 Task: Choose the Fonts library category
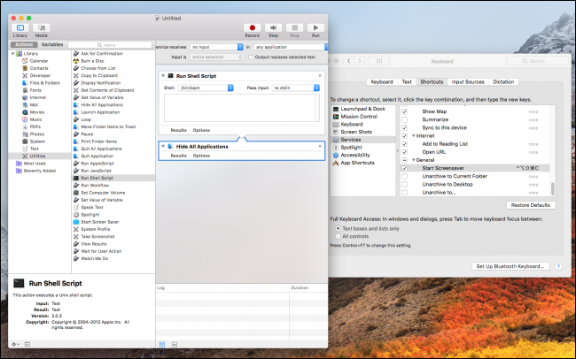tap(35, 90)
